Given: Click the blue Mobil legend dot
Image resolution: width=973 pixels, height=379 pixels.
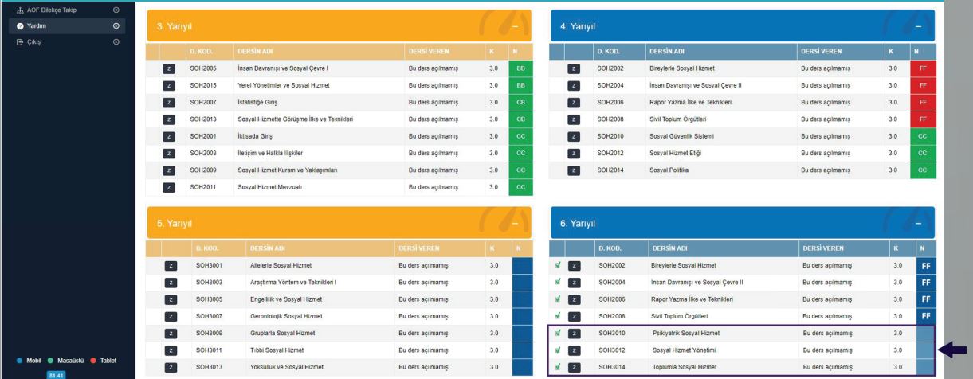Looking at the screenshot, I should click(x=10, y=360).
